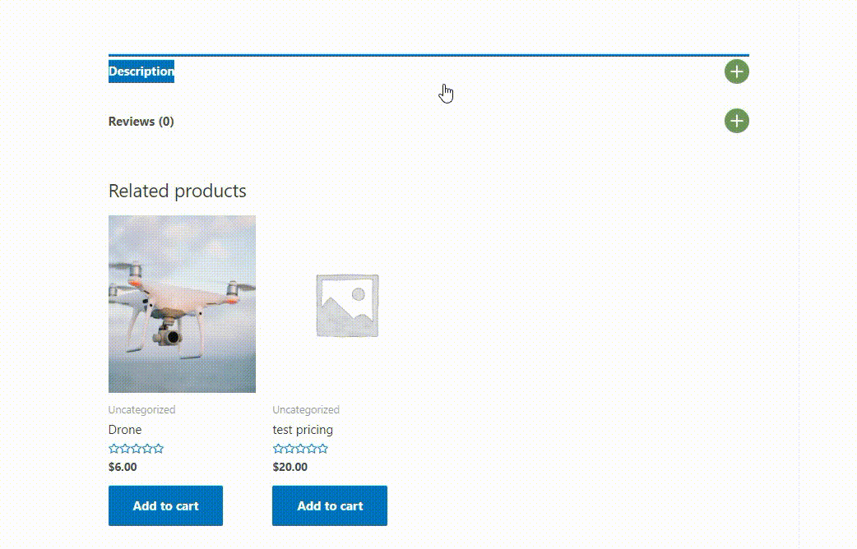
Task: Click the first star of Drone's rating
Action: click(x=113, y=449)
